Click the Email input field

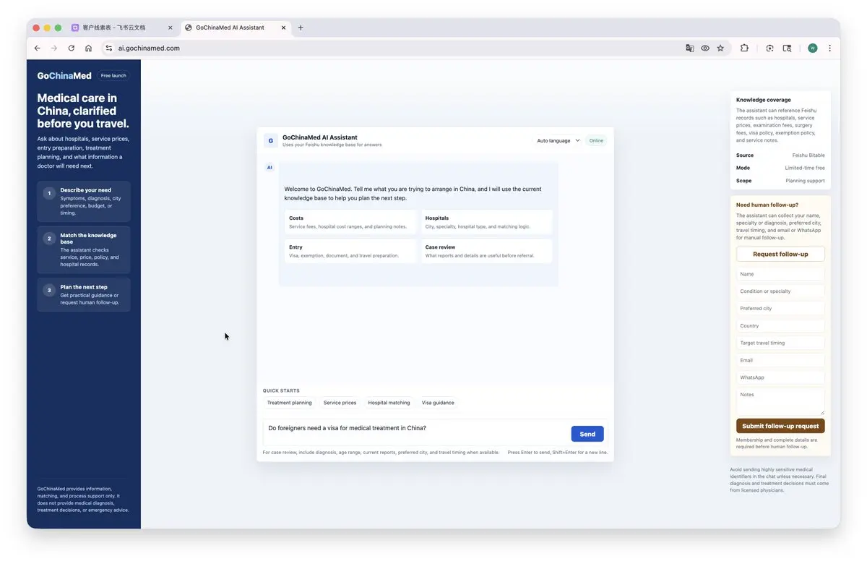[780, 360]
